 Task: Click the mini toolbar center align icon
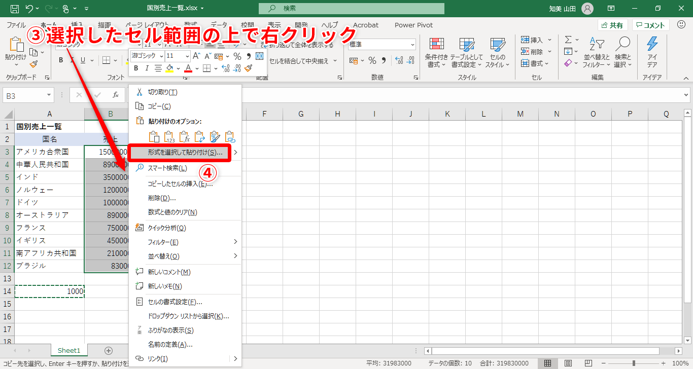pyautogui.click(x=158, y=68)
